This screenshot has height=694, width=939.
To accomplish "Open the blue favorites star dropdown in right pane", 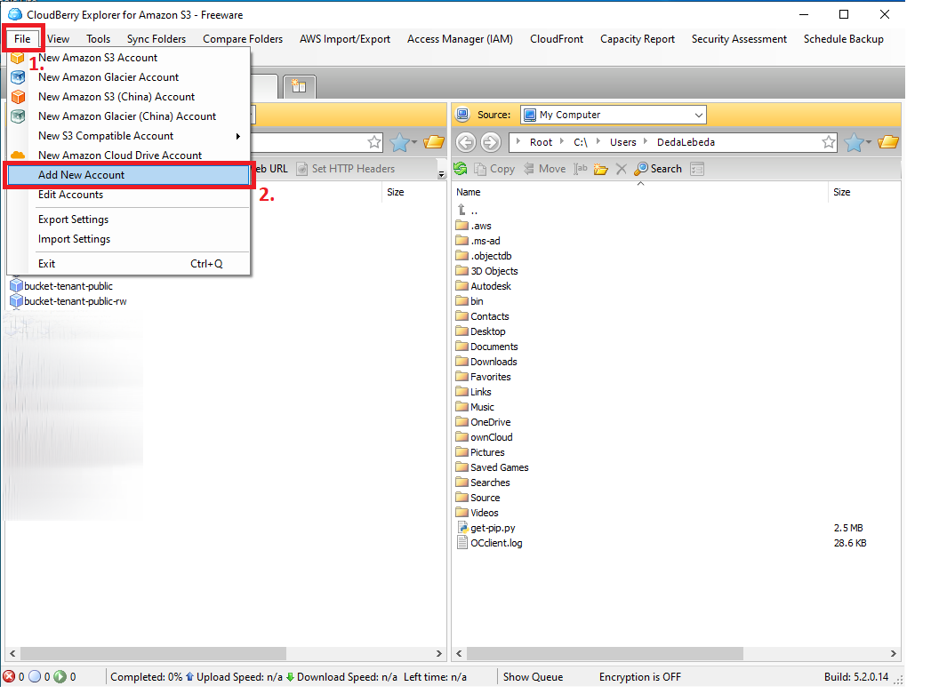I will click(x=855, y=142).
